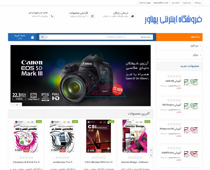Select the first slider pagination dot
Screen dimensions: 210x170
[12, 105]
